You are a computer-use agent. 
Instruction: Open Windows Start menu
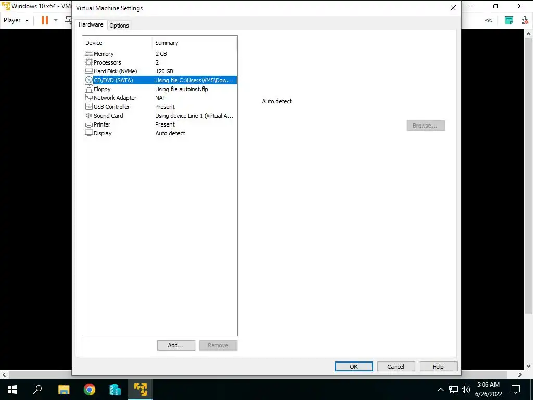pos(12,390)
